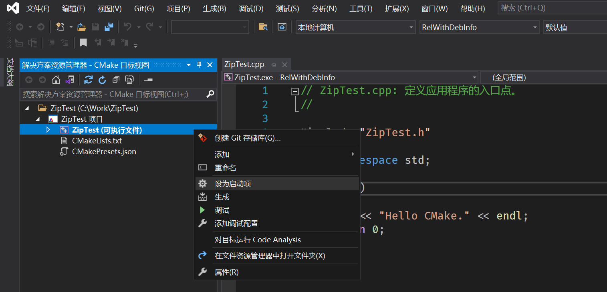The height and width of the screenshot is (292, 607).
Task: Select the Open File toolbar icon
Action: point(81,26)
